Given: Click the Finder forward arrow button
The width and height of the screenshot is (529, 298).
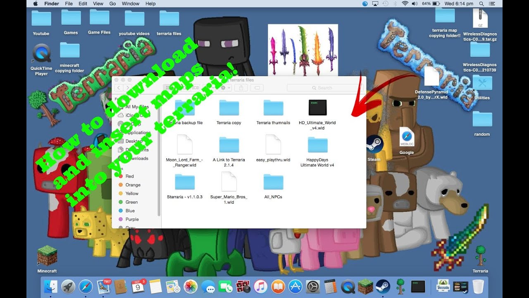Looking at the screenshot, I should tap(128, 88).
